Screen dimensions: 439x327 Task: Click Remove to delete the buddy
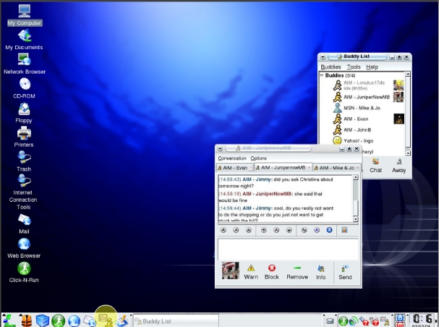coord(297,272)
